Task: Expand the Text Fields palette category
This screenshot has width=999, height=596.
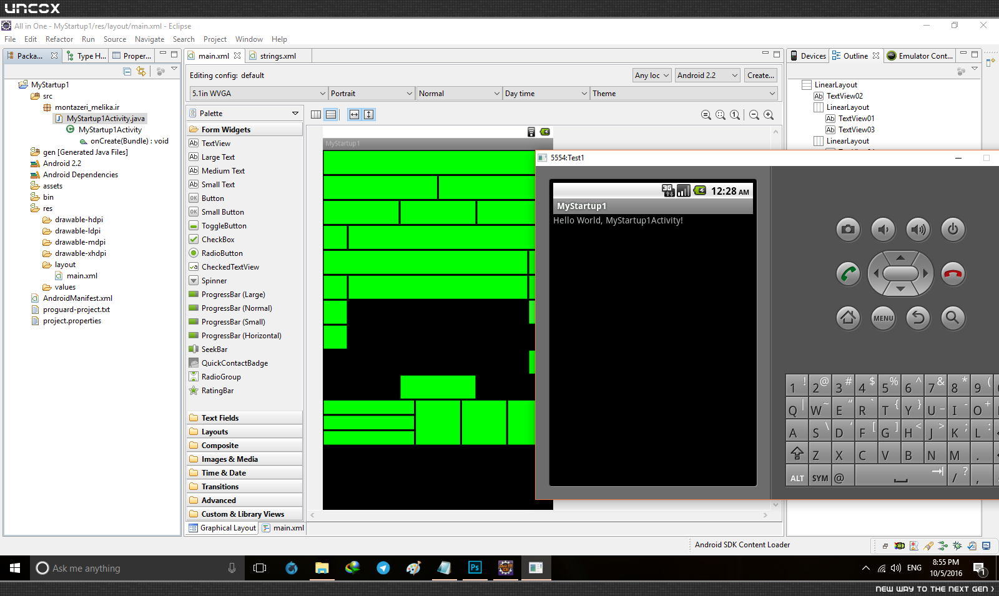Action: tap(245, 418)
